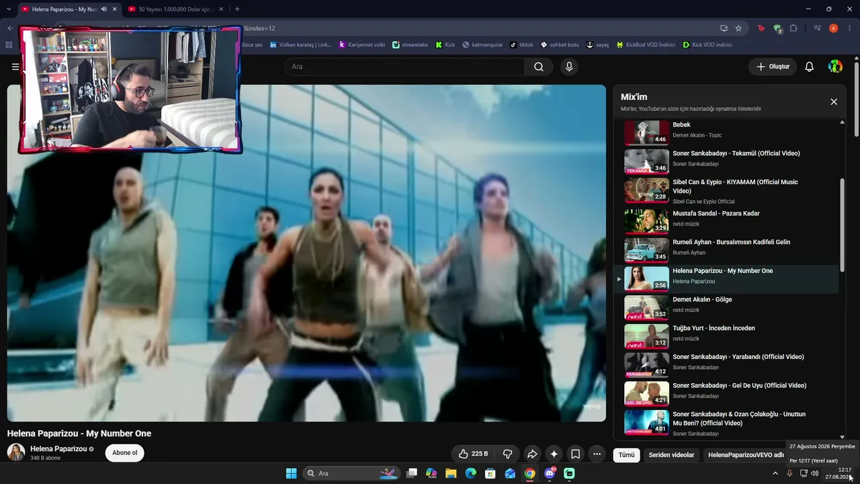Viewport: 860px width, 484px height.
Task: Open taskbar Task View
Action: [x=412, y=473]
